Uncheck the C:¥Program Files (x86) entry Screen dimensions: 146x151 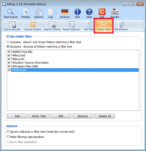tap(9, 66)
